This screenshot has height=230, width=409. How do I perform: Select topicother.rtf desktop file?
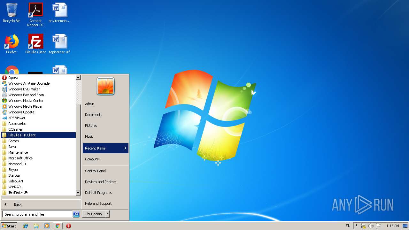(59, 44)
